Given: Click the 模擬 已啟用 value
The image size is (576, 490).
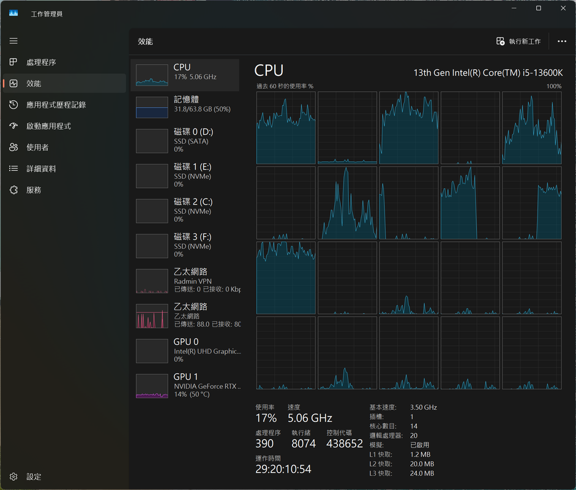Looking at the screenshot, I should (419, 445).
